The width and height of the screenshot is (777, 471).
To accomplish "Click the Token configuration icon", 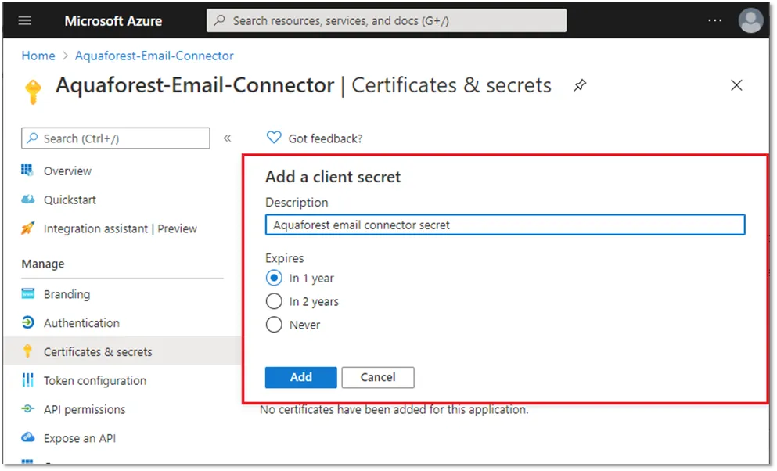I will pyautogui.click(x=28, y=380).
